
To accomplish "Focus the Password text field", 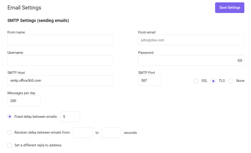I will tap(187, 60).
